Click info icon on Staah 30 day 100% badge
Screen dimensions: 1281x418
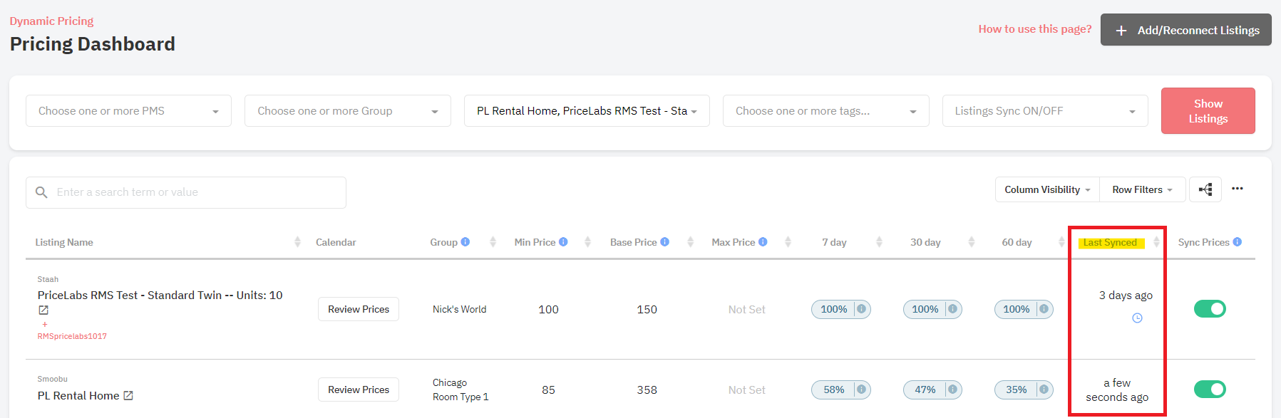[952, 309]
